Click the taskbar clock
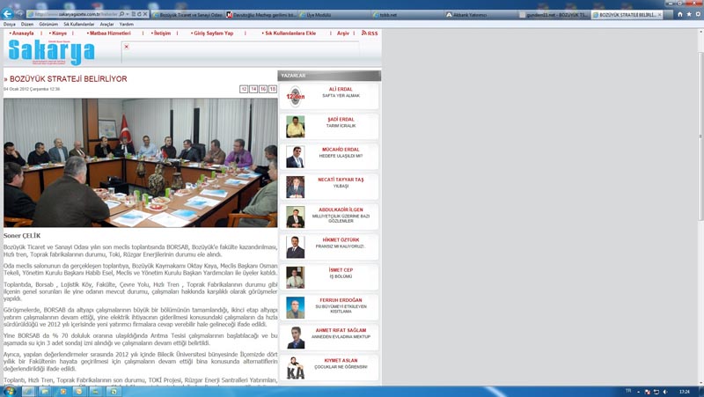 [685, 392]
